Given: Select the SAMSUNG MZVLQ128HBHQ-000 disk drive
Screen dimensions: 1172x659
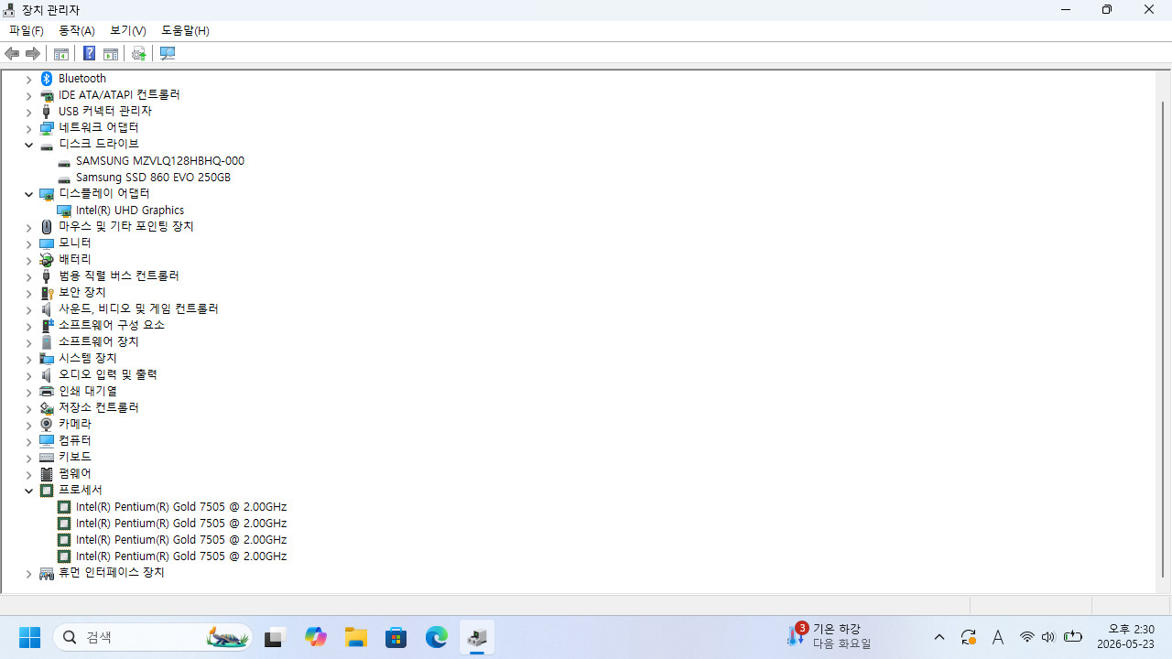Looking at the screenshot, I should [x=160, y=161].
